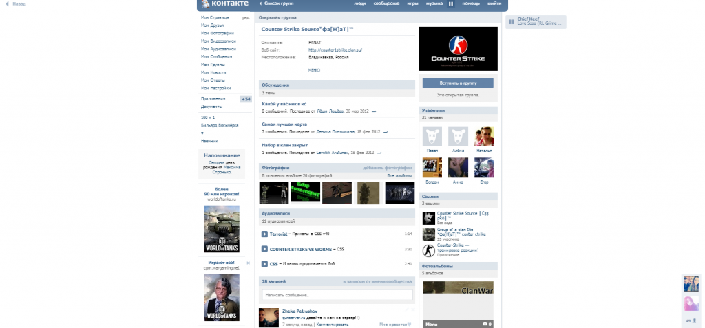The image size is (705, 328).
Task: Close the World of Tanks ad block
Action: pos(248,263)
